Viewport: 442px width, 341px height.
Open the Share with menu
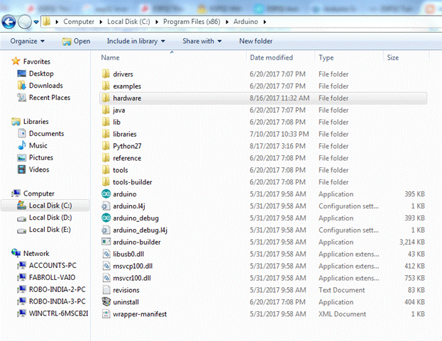[201, 41]
